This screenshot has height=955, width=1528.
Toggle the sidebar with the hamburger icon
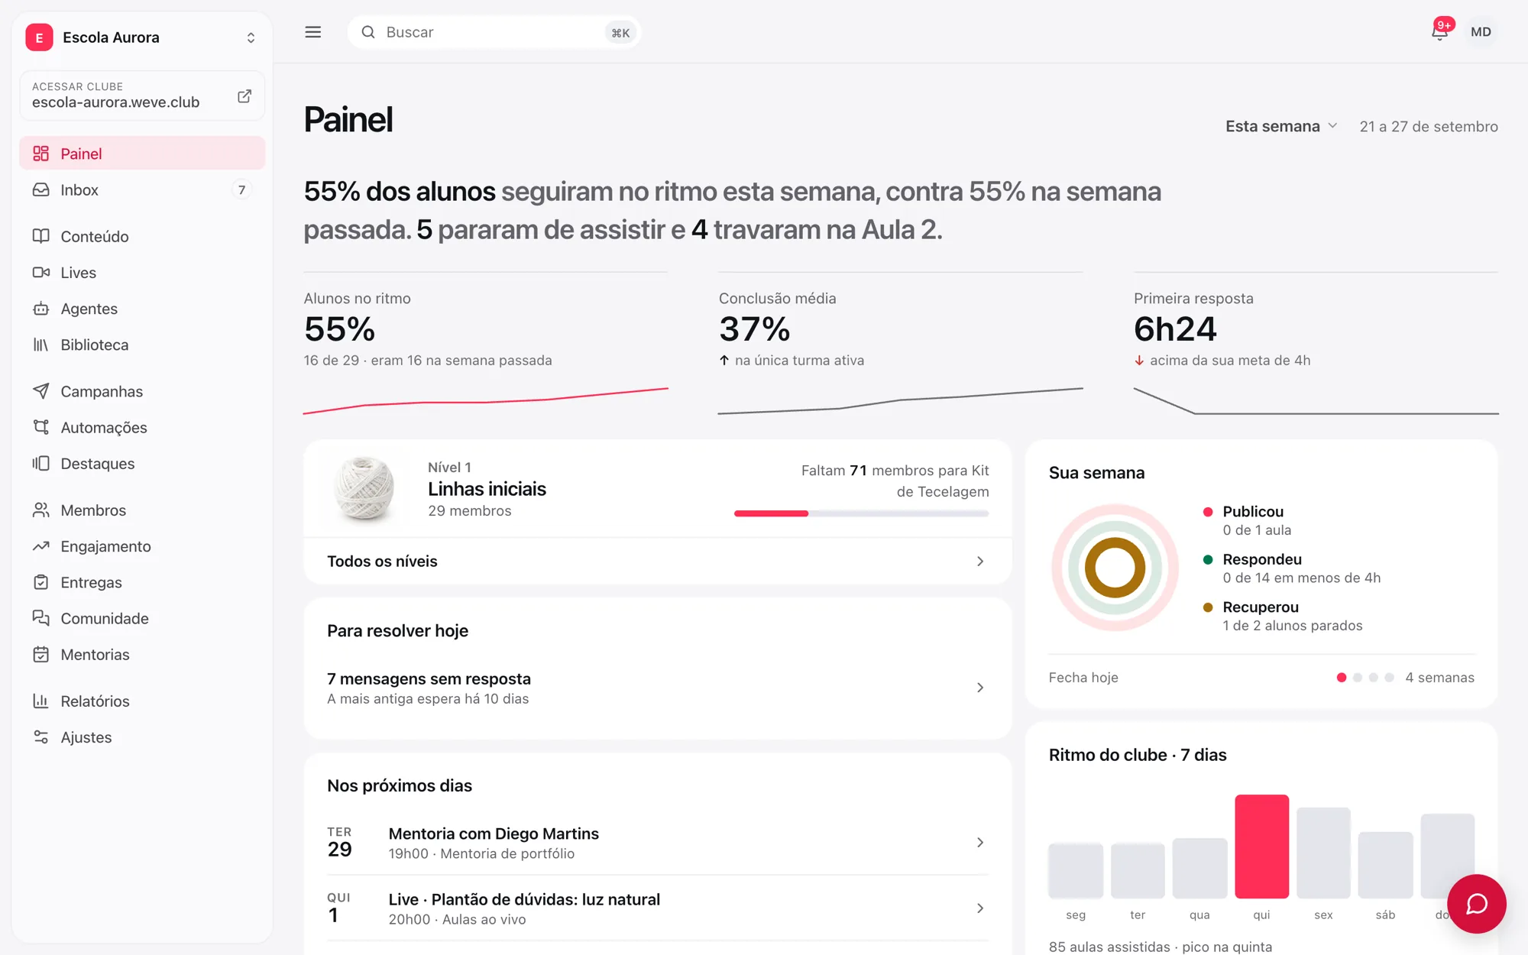coord(313,32)
